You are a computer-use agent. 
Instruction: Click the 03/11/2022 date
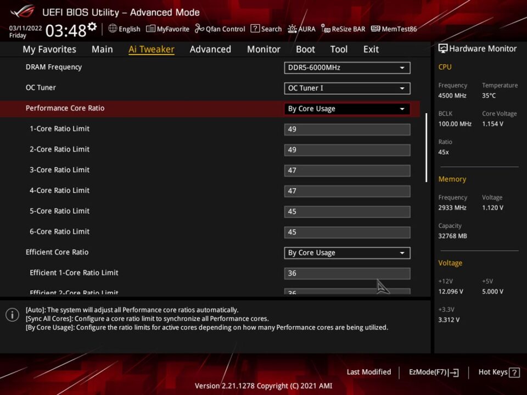tap(25, 28)
